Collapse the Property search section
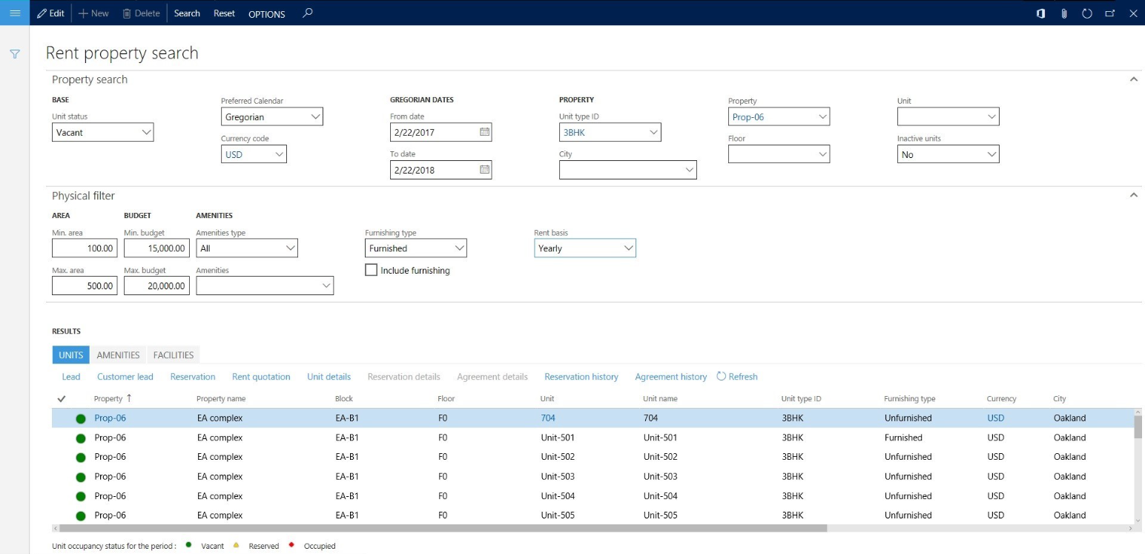The width and height of the screenshot is (1145, 554). [1132, 79]
